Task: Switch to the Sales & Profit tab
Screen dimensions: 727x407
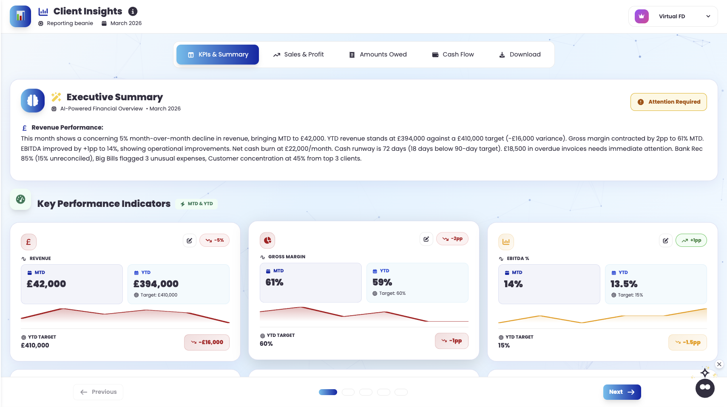Action: [x=298, y=54]
